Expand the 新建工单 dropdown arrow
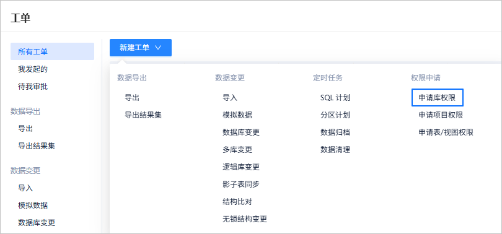Viewport: 502px width, 234px height. (x=158, y=48)
